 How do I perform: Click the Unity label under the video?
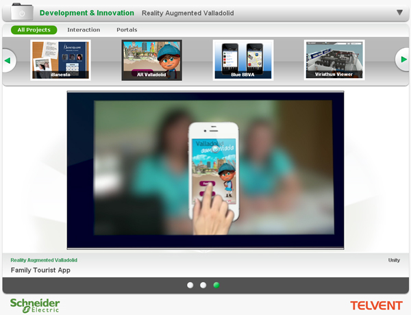394,260
